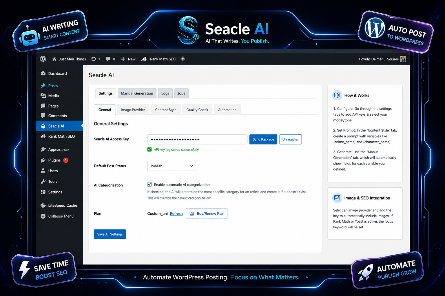Open the updates refresh icon showing 1

point(94,59)
